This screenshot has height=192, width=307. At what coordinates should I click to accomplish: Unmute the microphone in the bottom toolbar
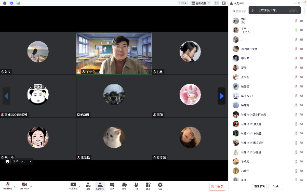[x=8, y=186]
